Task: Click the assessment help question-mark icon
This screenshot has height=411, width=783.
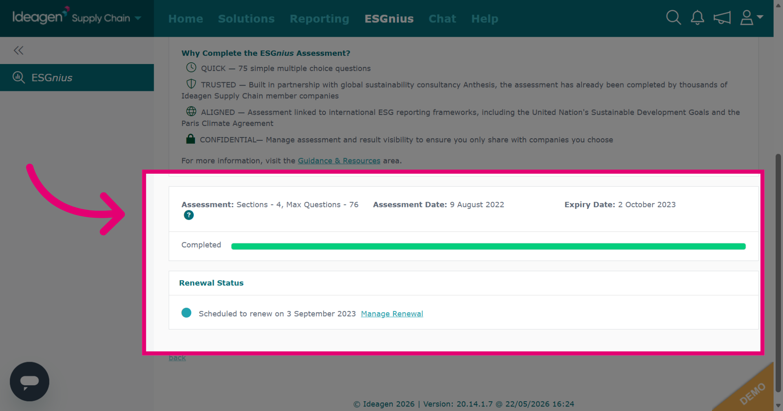Action: 189,215
